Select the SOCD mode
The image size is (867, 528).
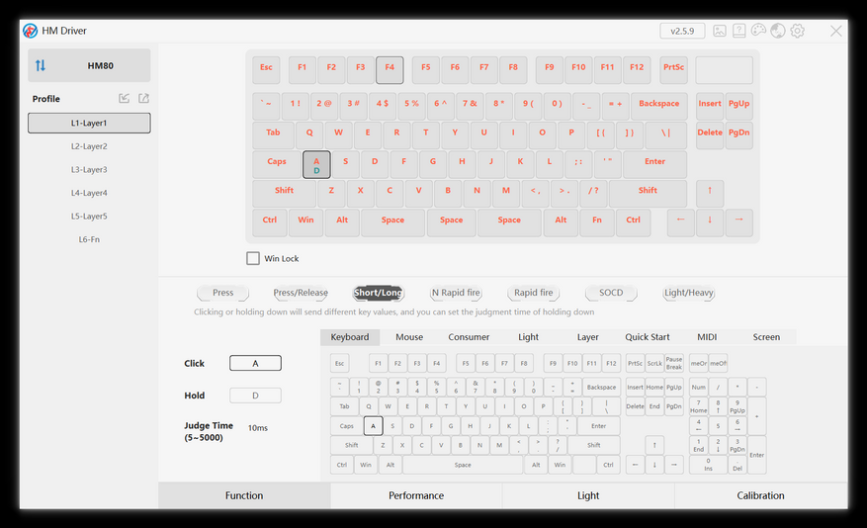point(611,293)
